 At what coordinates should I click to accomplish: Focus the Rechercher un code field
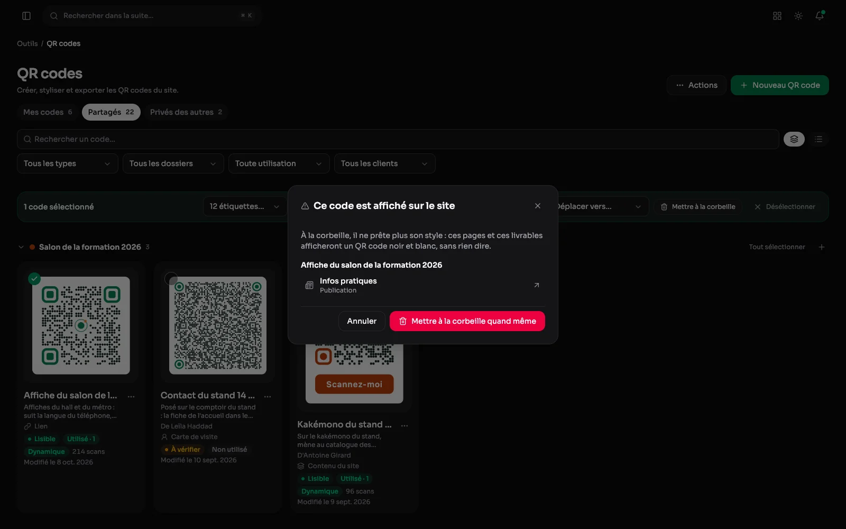pyautogui.click(x=398, y=139)
